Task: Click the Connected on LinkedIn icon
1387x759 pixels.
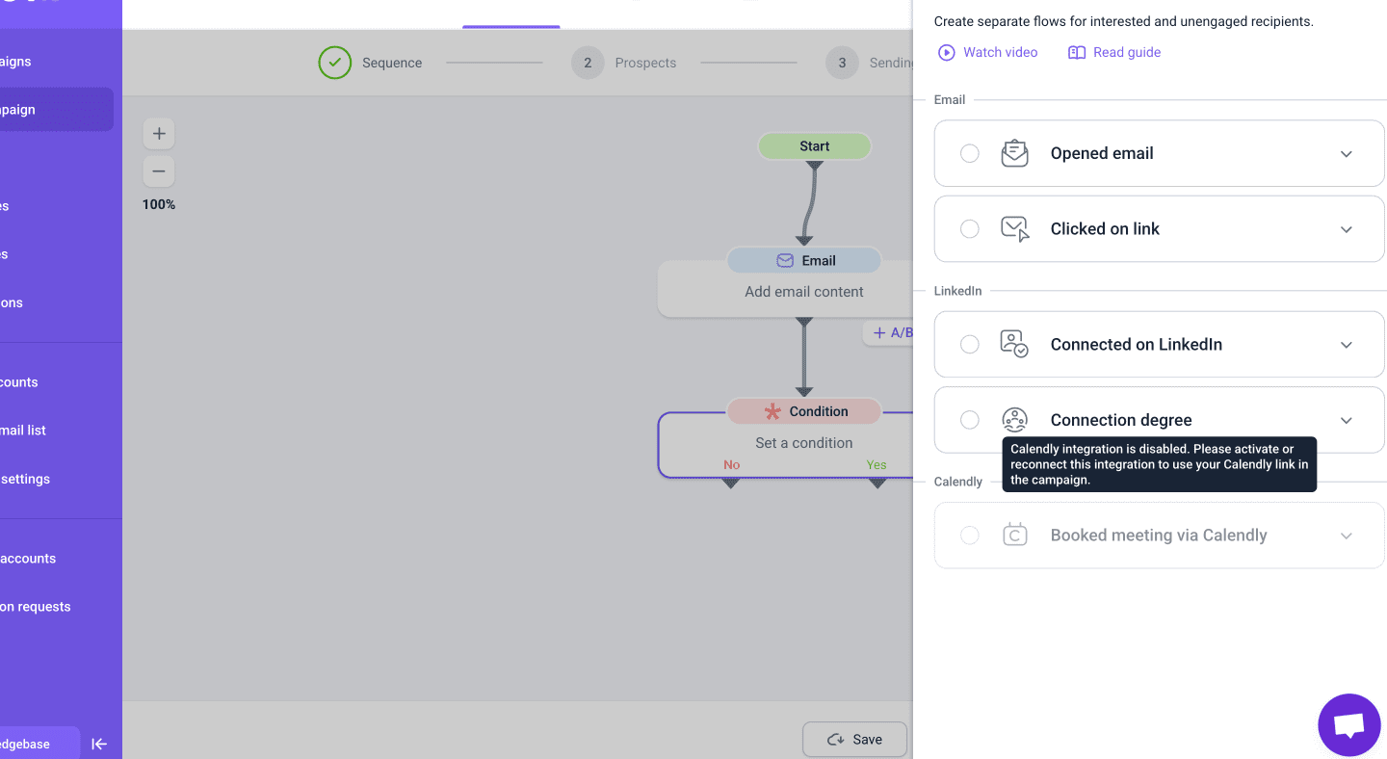Action: (1014, 344)
